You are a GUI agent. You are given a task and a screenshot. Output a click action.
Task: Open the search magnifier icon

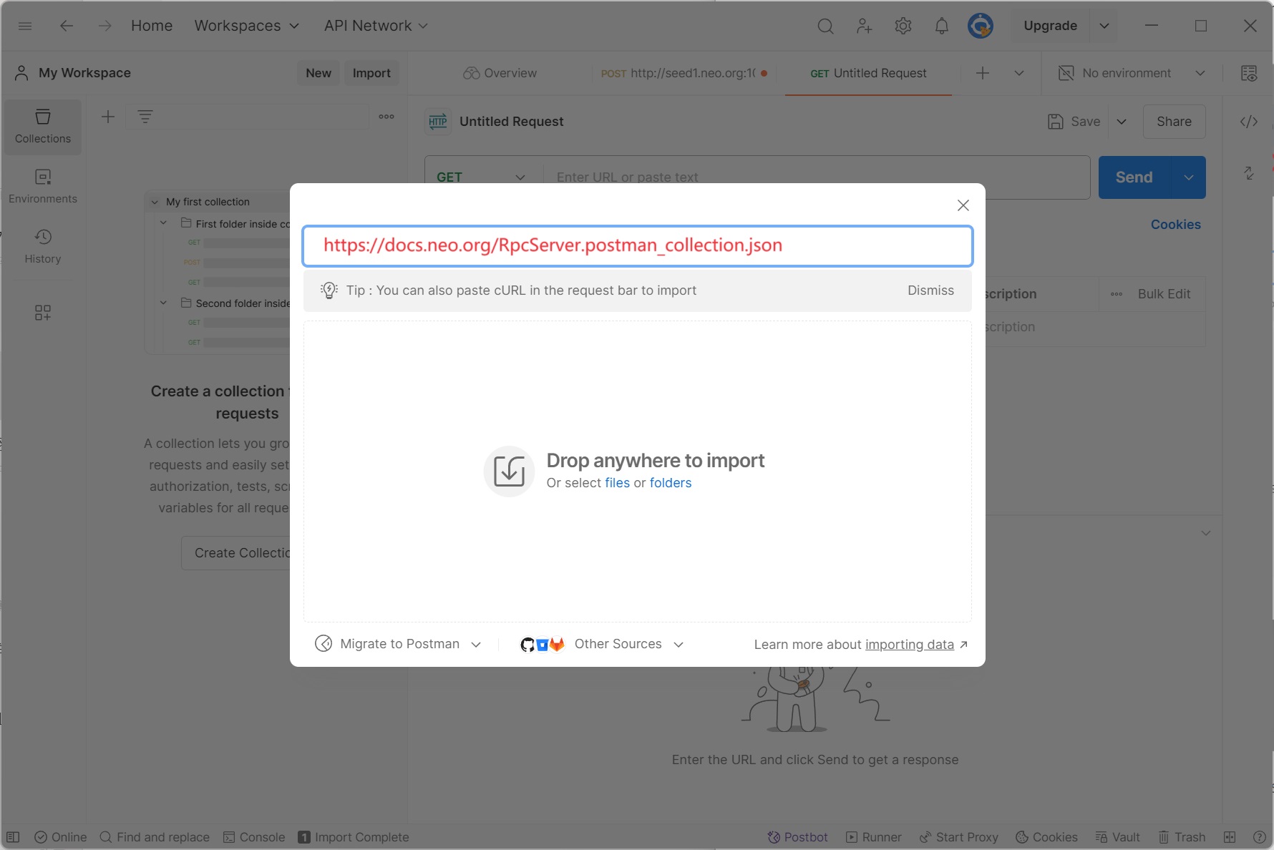tap(825, 26)
